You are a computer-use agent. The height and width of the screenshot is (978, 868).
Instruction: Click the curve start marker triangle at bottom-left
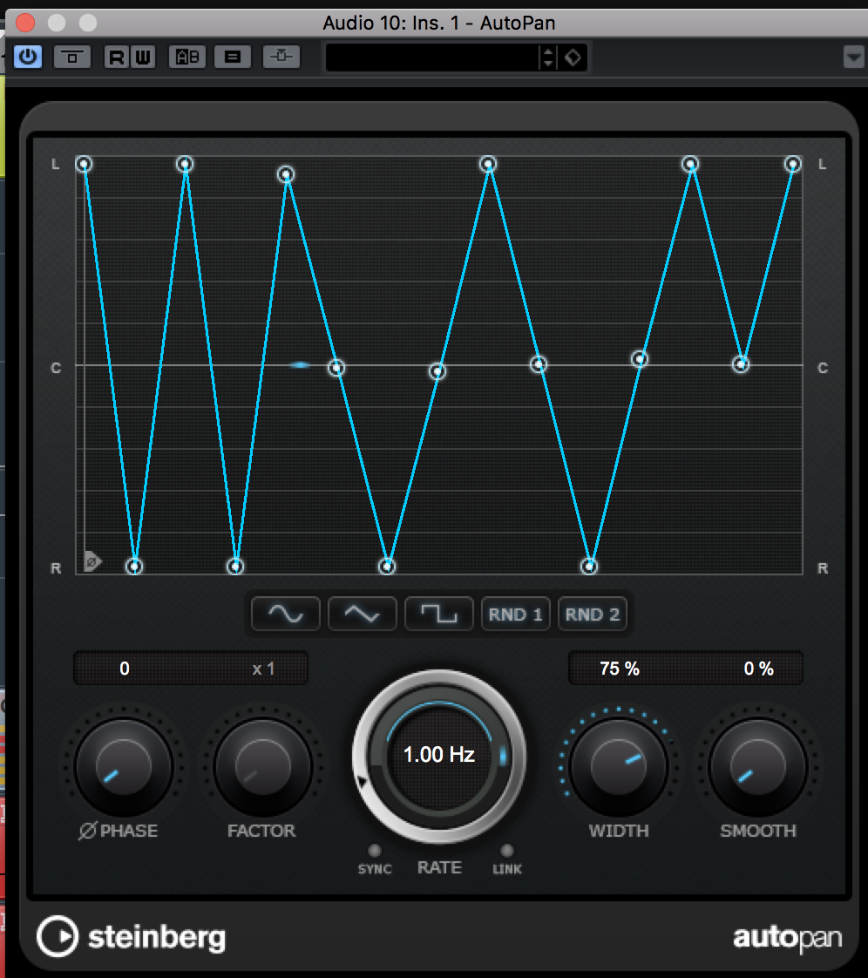tap(92, 560)
